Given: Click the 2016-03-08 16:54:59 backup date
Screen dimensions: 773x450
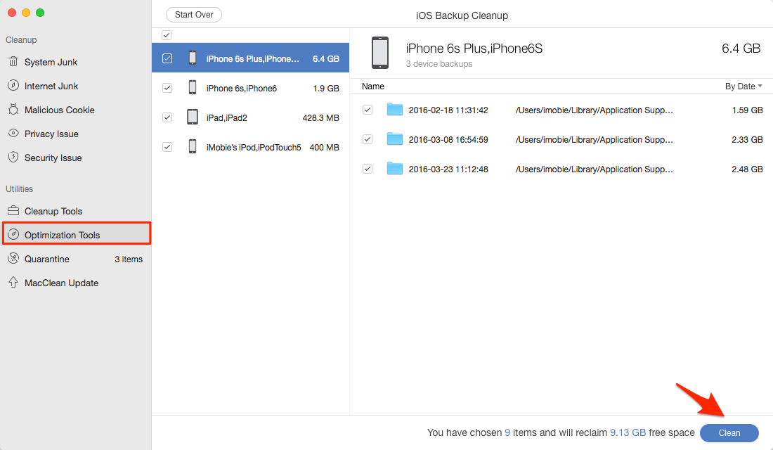Looking at the screenshot, I should (448, 140).
